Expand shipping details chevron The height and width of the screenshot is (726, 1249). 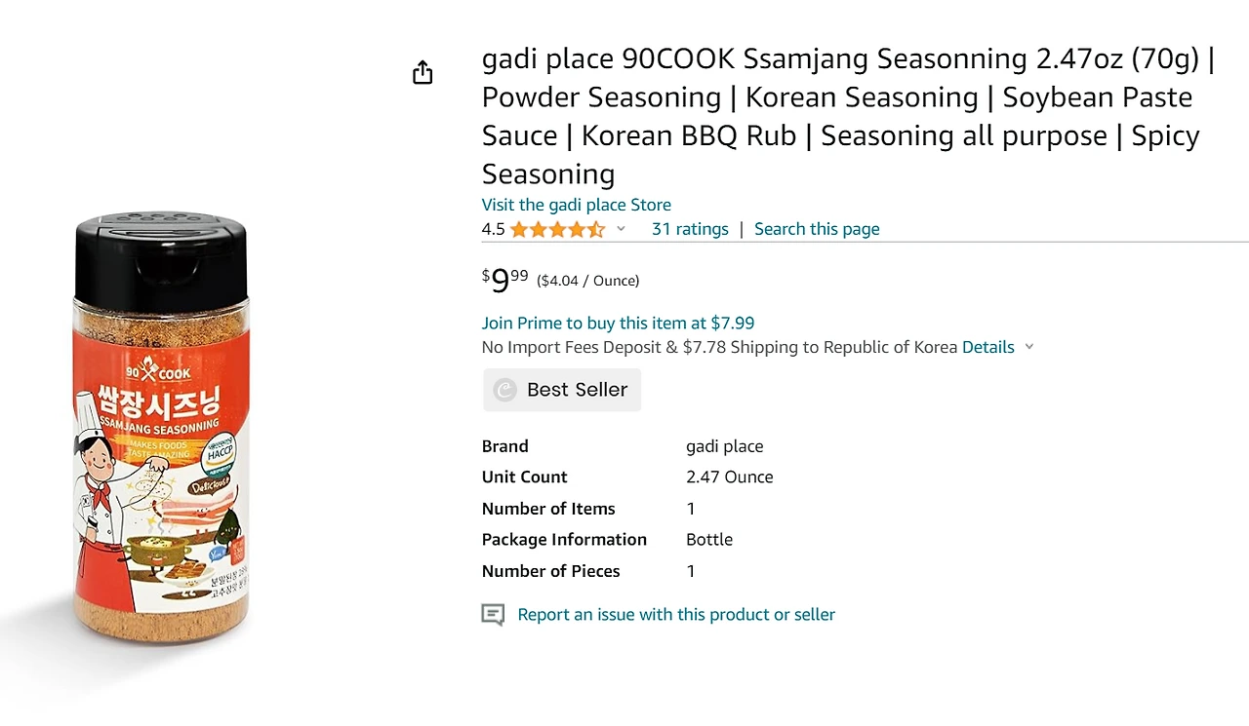(x=1028, y=347)
